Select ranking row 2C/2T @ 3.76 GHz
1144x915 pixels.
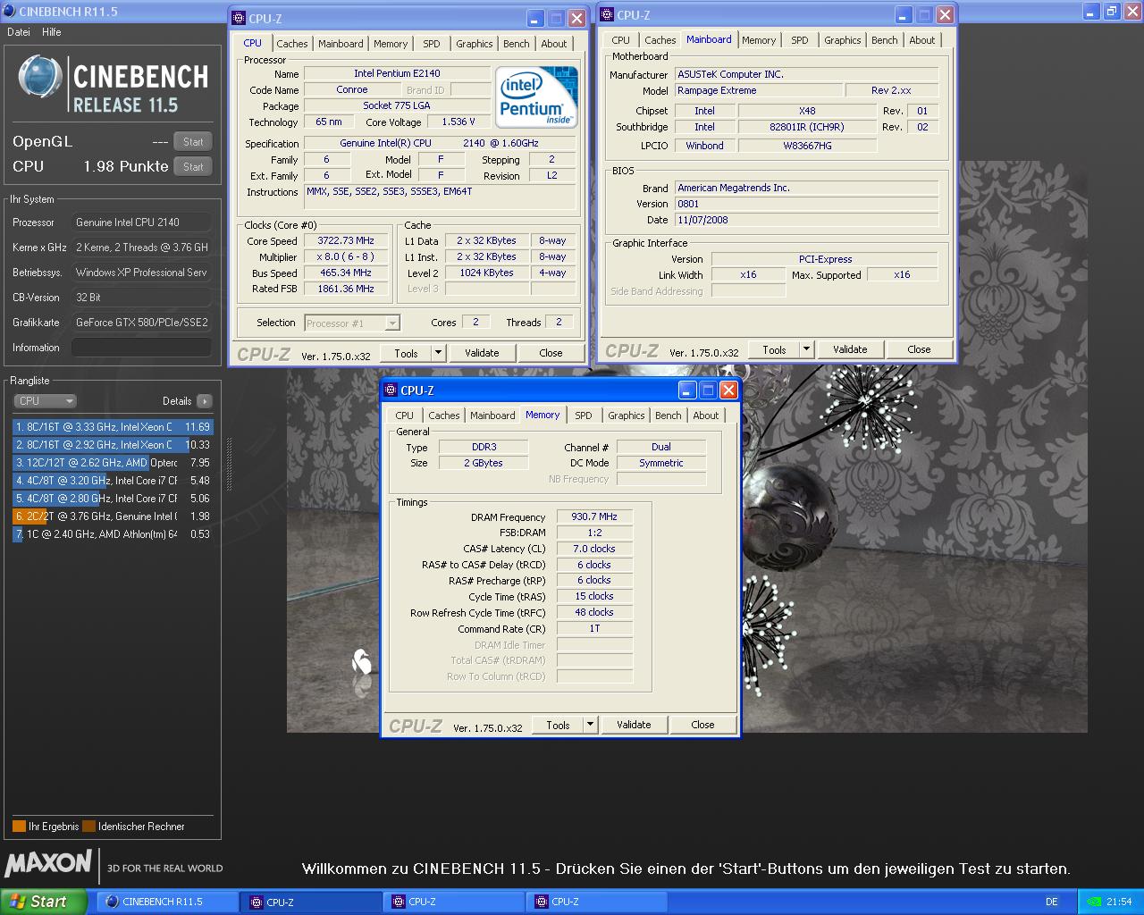tap(113, 516)
